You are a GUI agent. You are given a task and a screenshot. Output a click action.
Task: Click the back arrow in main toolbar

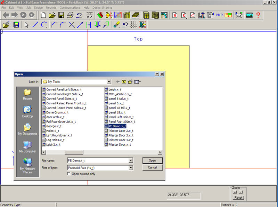click(x=6, y=15)
